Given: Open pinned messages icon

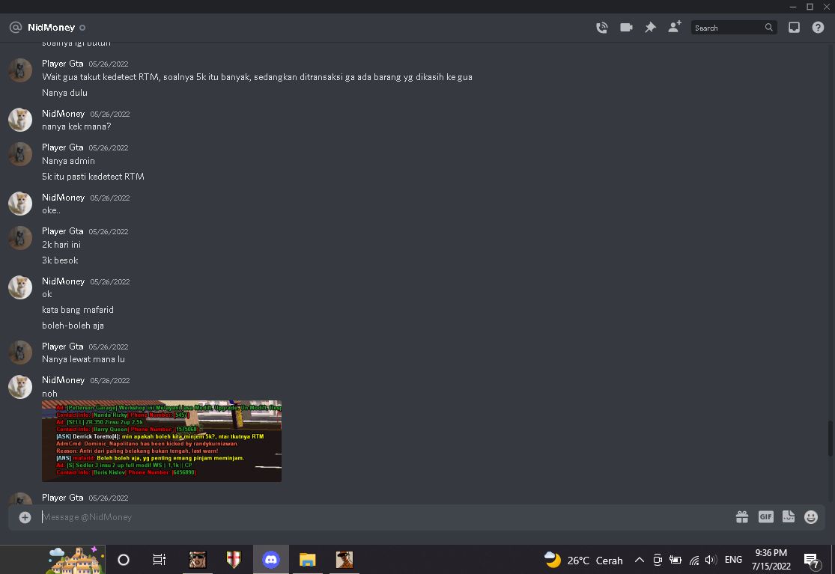Looking at the screenshot, I should pyautogui.click(x=650, y=28).
